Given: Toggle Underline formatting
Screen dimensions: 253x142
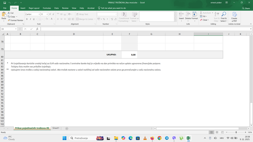Looking at the screenshot, I should pyautogui.click(x=34, y=19).
